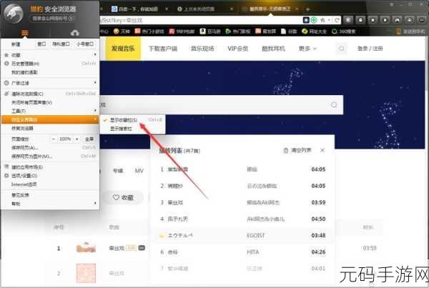
Task: Open the account login dropdown under browser title
Action: pos(51,19)
